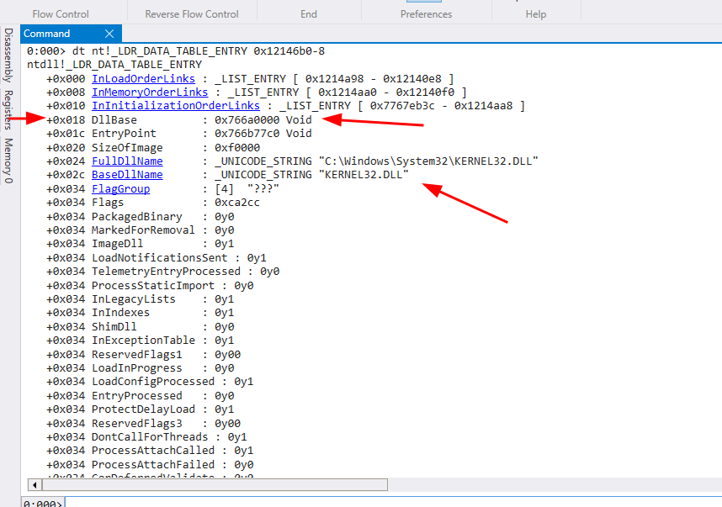
Task: Click the Preferences ribbon group label
Action: [425, 14]
